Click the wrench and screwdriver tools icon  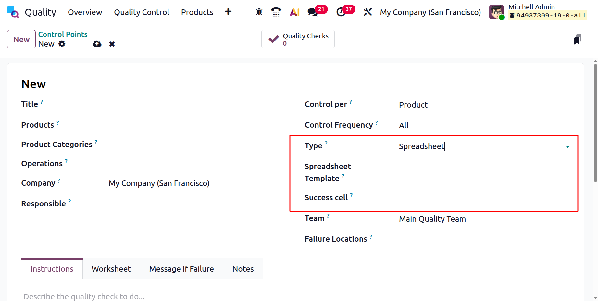point(368,12)
